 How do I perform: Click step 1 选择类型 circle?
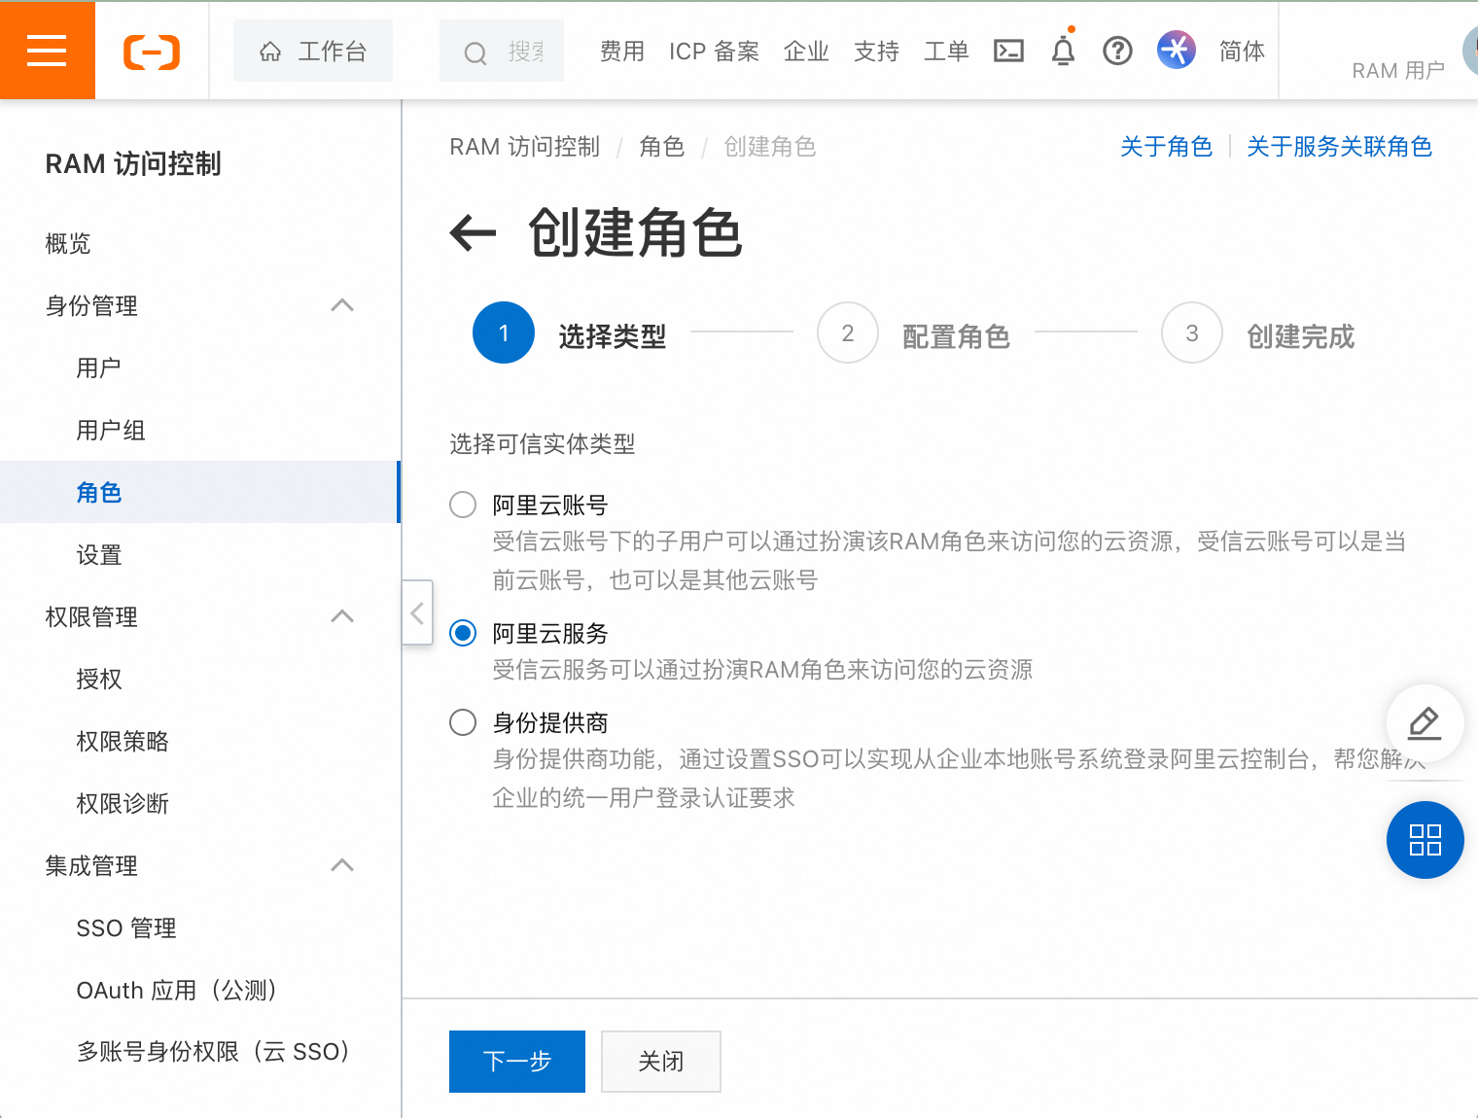pos(504,332)
